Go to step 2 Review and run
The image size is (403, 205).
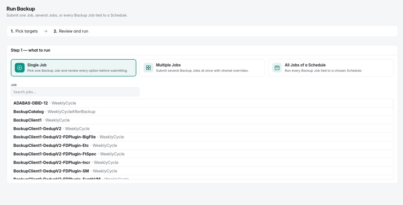(71, 31)
